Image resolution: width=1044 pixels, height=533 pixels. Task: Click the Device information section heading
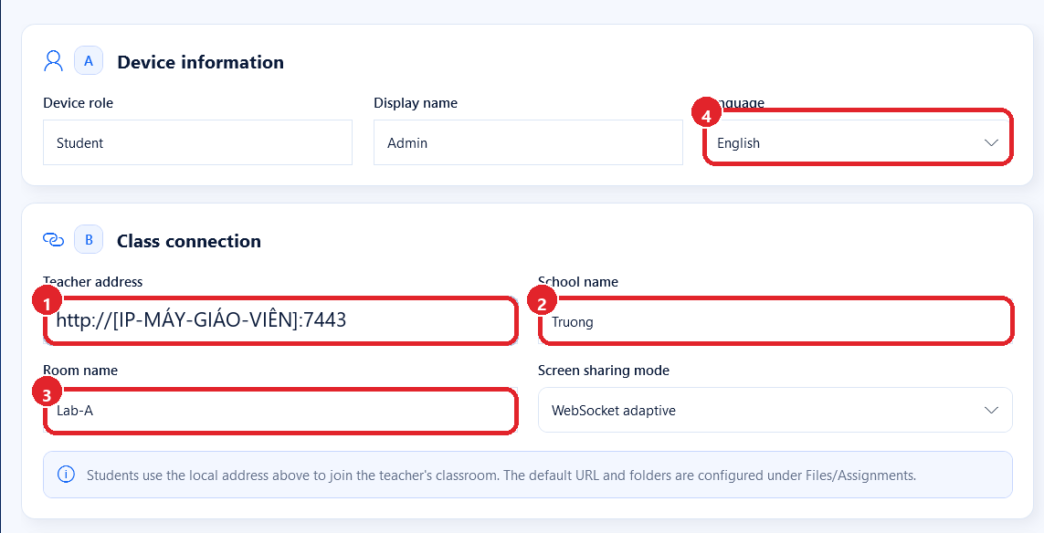(x=200, y=62)
